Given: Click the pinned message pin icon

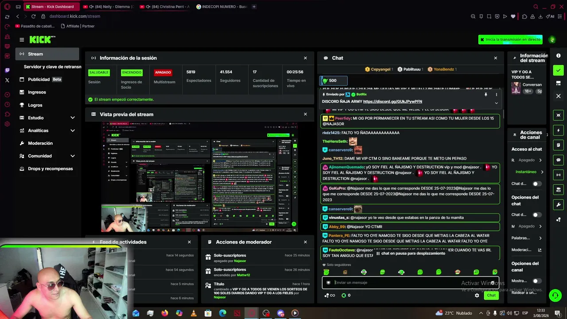Looking at the screenshot, I should tap(486, 94).
